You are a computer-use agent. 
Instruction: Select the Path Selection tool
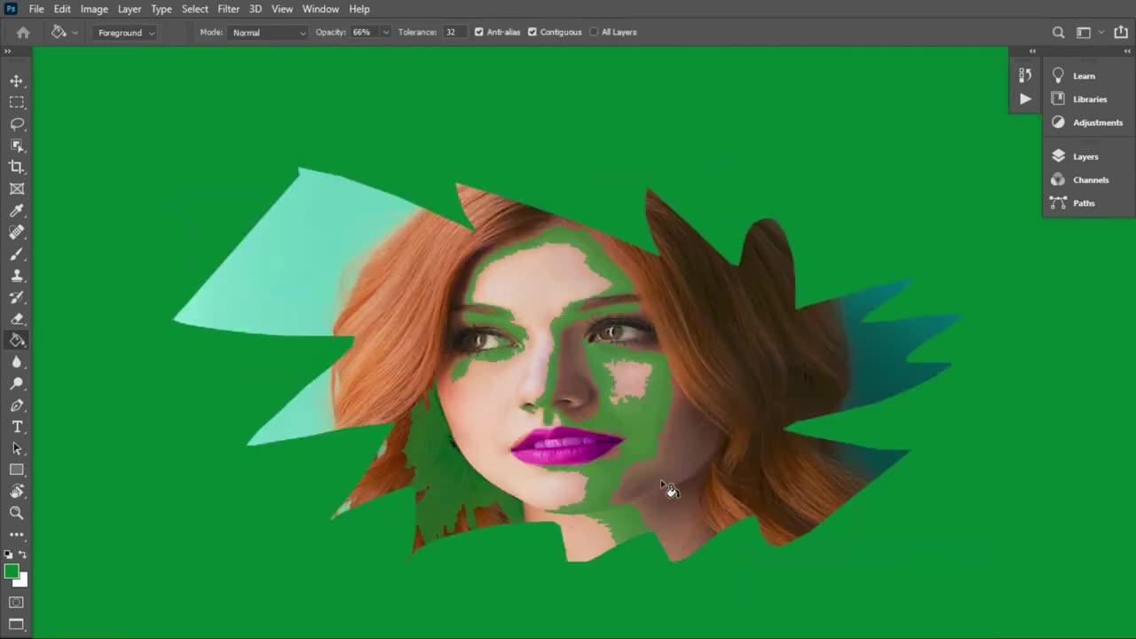pyautogui.click(x=17, y=448)
